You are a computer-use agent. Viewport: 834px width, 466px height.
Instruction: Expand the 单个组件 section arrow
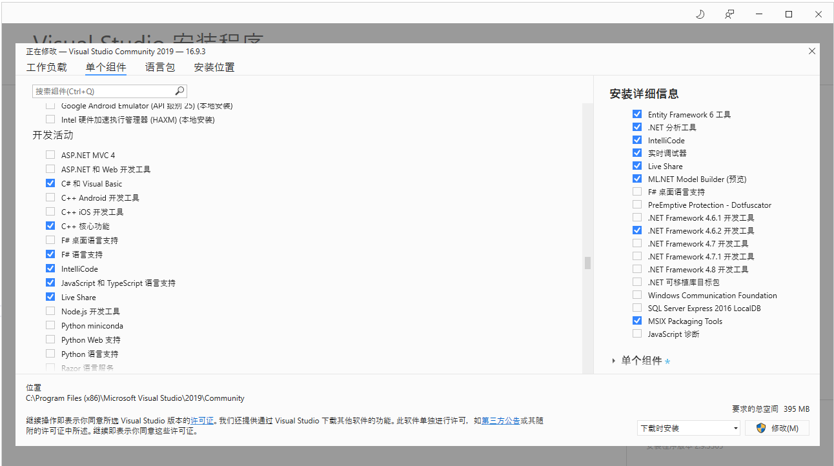pyautogui.click(x=613, y=361)
